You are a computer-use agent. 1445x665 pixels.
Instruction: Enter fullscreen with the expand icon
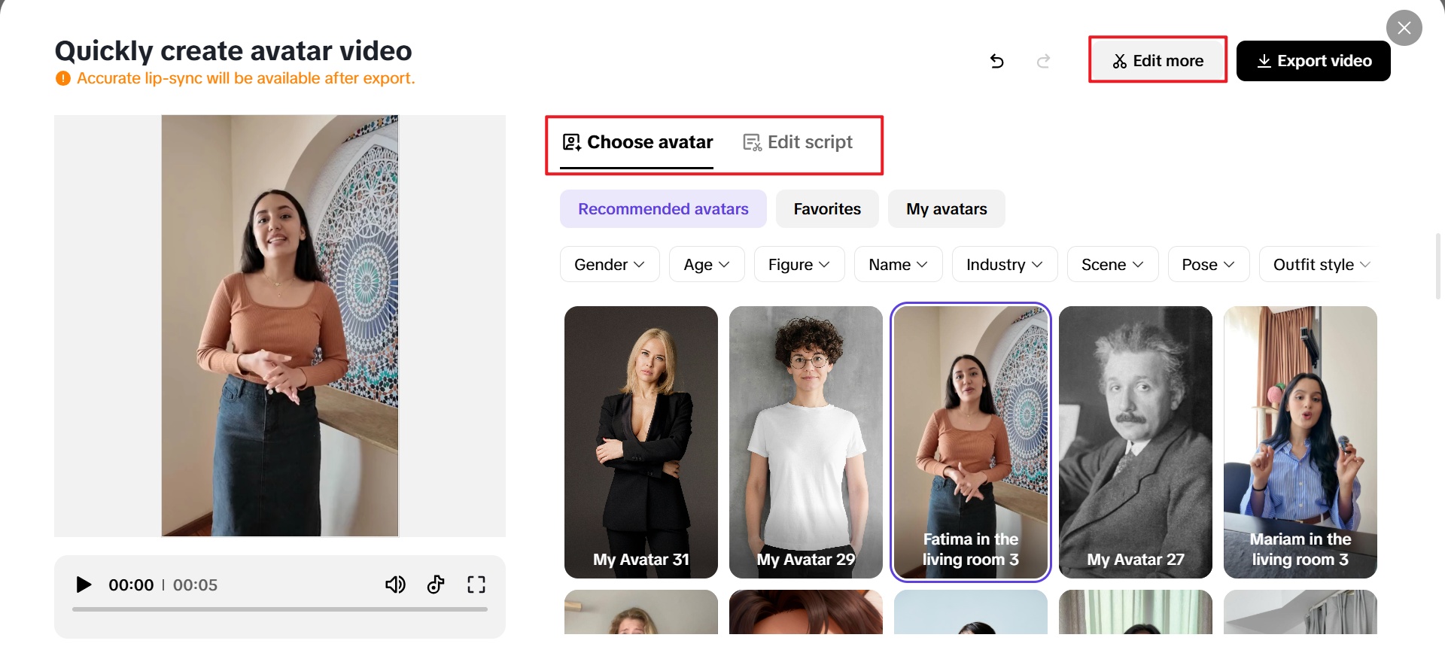coord(476,585)
